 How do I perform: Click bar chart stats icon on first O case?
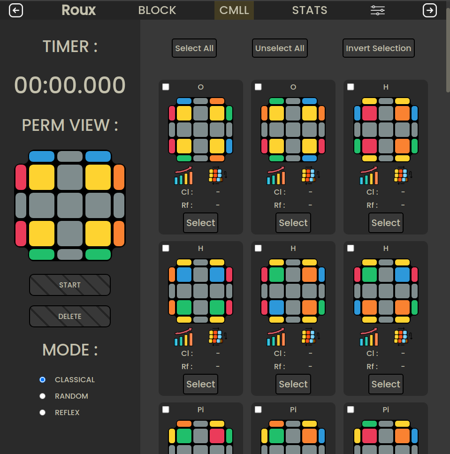pyautogui.click(x=183, y=175)
